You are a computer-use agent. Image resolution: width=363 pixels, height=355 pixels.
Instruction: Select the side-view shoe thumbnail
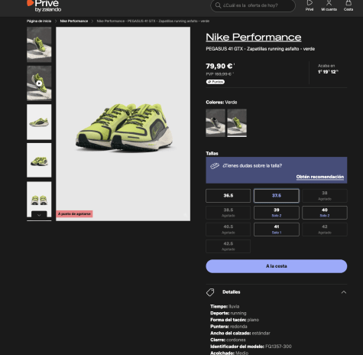(x=39, y=122)
